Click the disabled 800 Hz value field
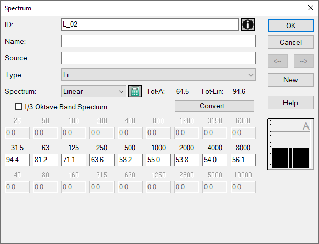 158,133
